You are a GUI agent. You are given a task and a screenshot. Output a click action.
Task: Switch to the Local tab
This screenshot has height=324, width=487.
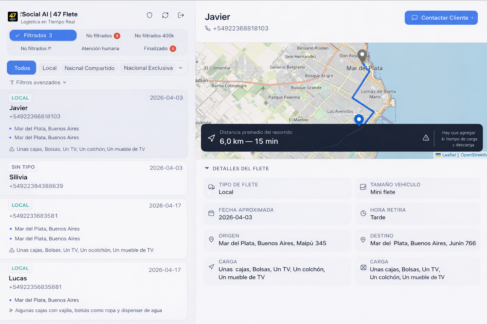(x=49, y=68)
